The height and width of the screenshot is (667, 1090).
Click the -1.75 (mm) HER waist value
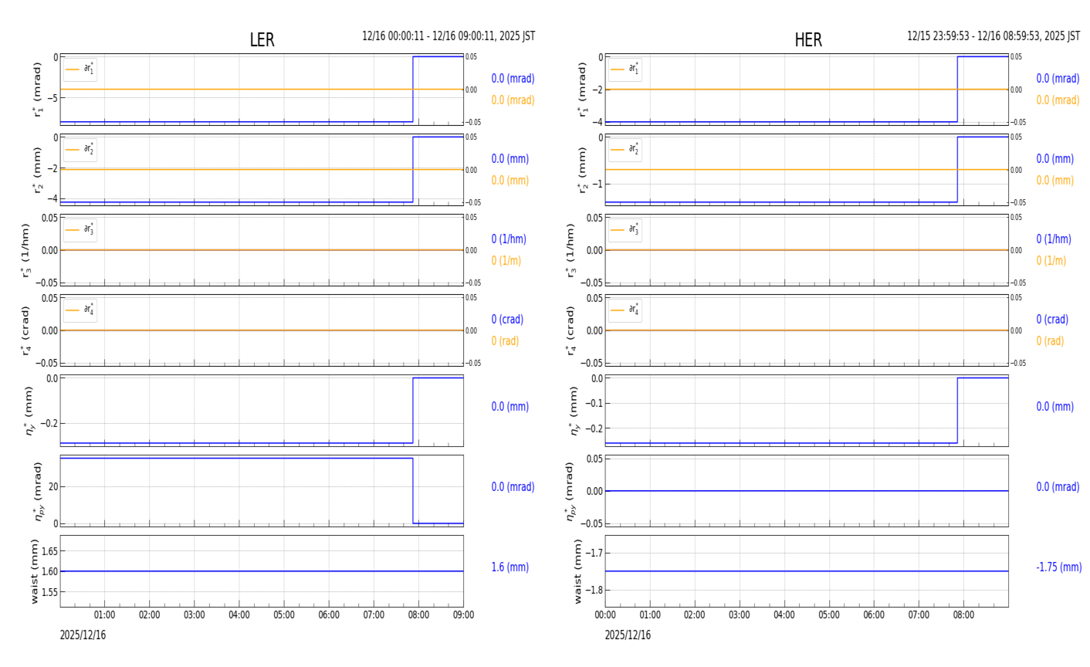pyautogui.click(x=1058, y=567)
